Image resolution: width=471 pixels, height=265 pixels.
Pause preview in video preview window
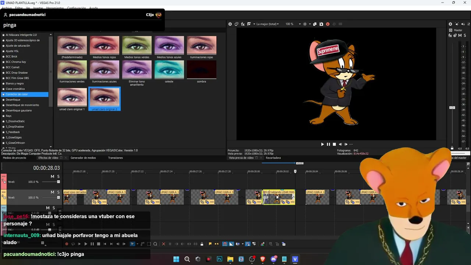pyautogui.click(x=328, y=144)
